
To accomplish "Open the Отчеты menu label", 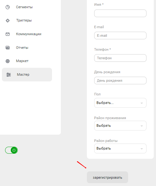I will (22, 48).
